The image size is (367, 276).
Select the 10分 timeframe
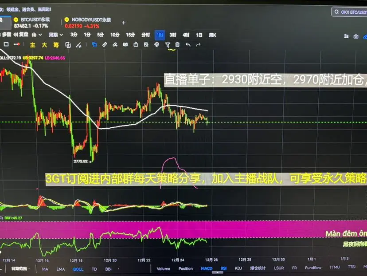[115, 35]
